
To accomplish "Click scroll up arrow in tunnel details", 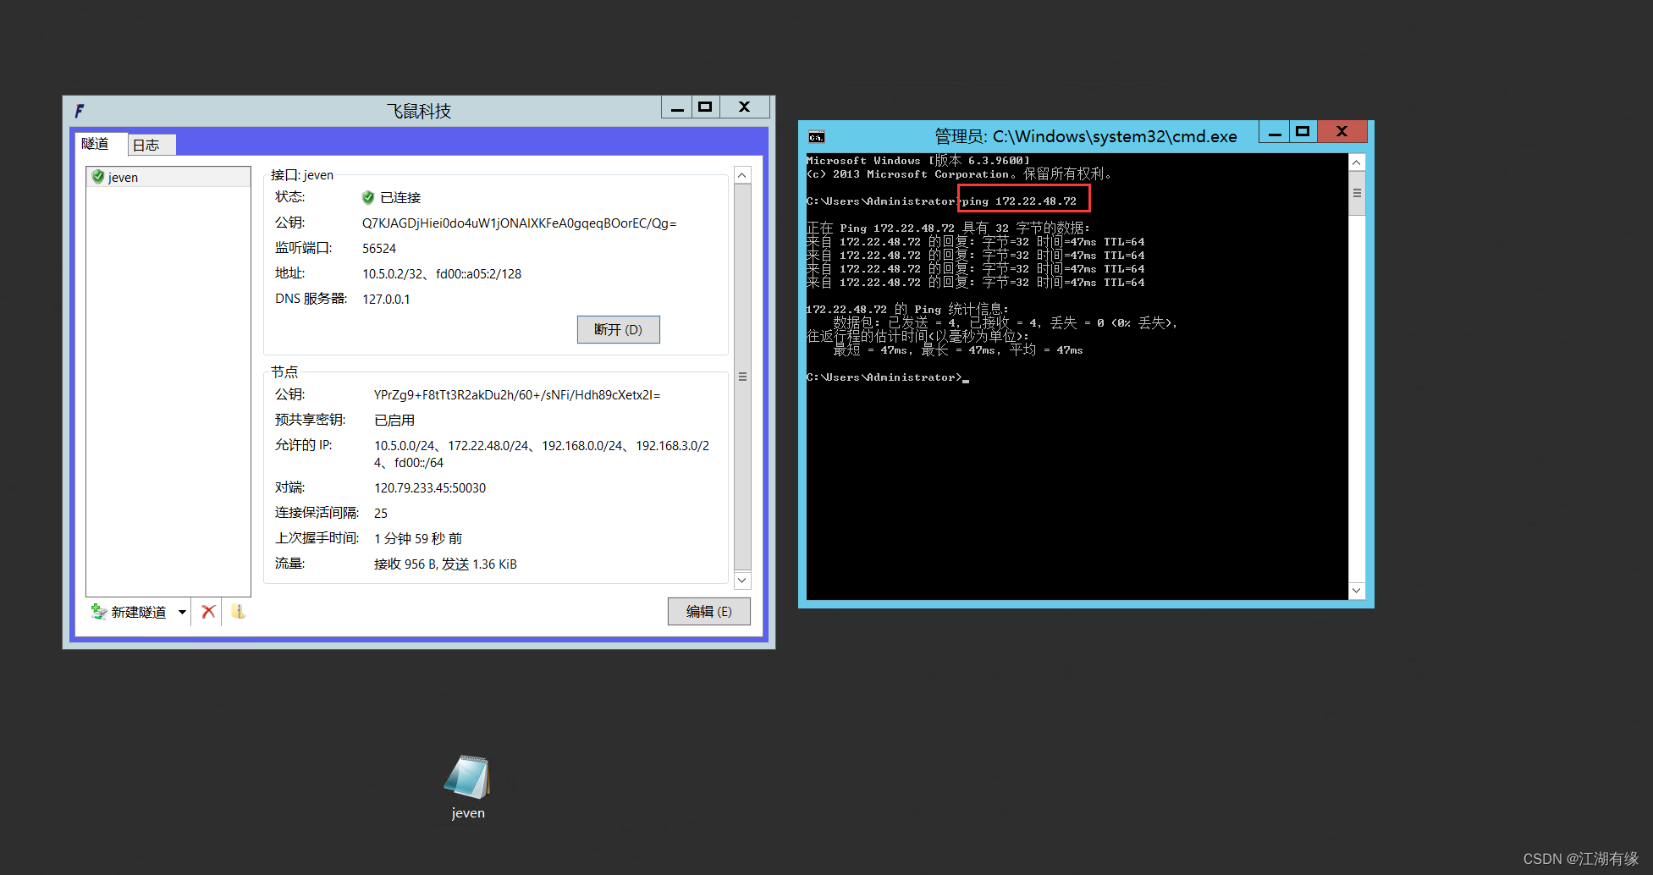I will tap(742, 175).
